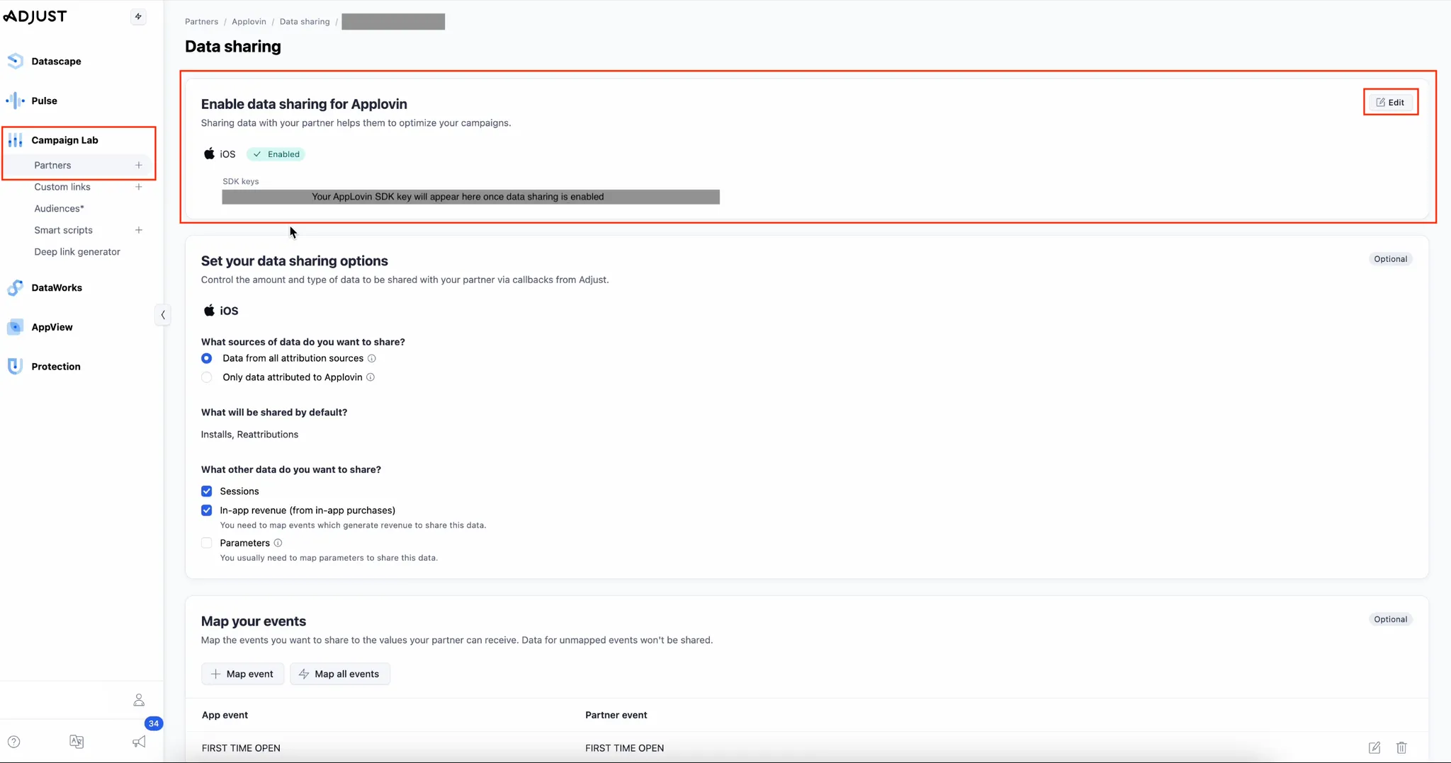Uncheck In-app revenue checkbox
The width and height of the screenshot is (1451, 763).
(x=206, y=510)
